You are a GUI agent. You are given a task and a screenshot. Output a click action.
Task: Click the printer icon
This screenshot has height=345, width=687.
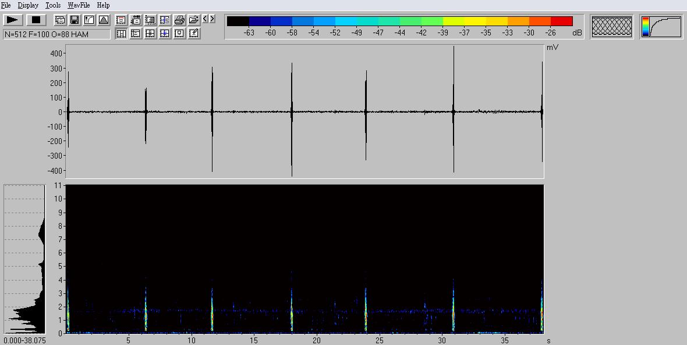(x=179, y=20)
